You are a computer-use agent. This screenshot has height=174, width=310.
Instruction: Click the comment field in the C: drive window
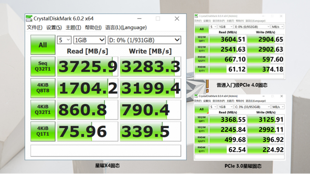240,157
